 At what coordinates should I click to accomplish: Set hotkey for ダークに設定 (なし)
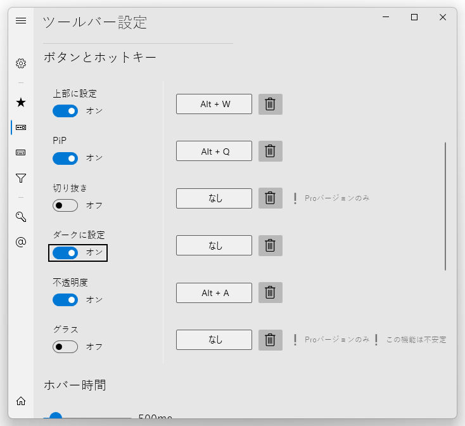[x=214, y=245]
